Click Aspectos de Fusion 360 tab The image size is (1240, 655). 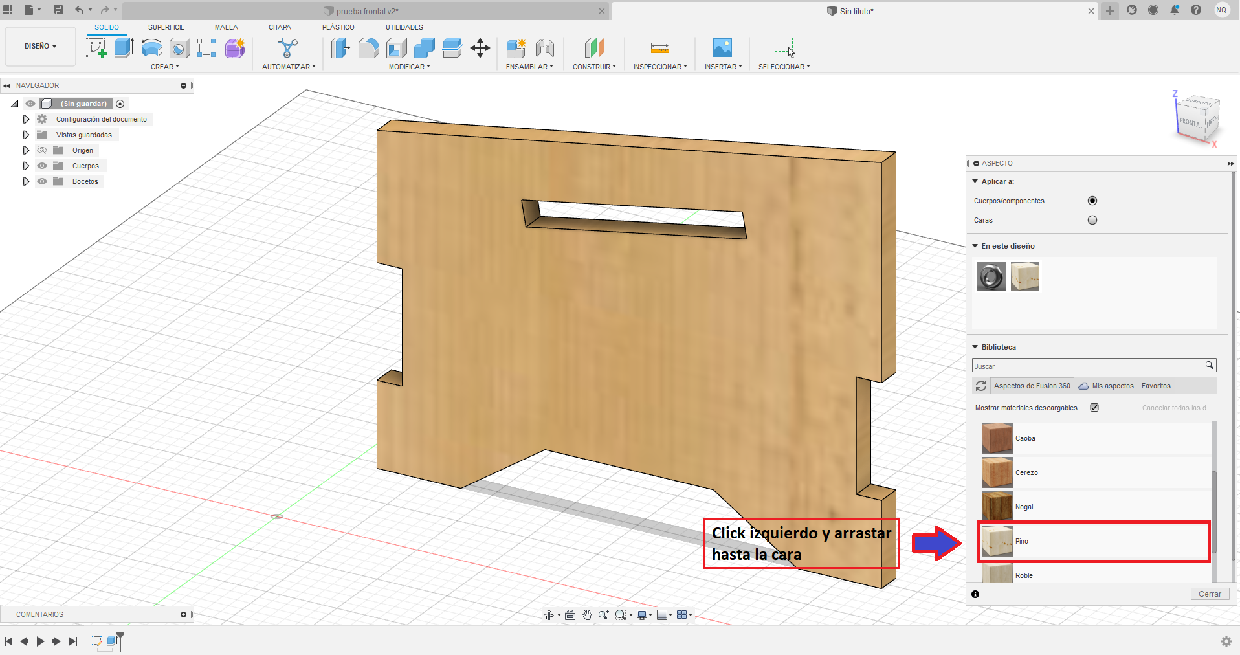1032,386
